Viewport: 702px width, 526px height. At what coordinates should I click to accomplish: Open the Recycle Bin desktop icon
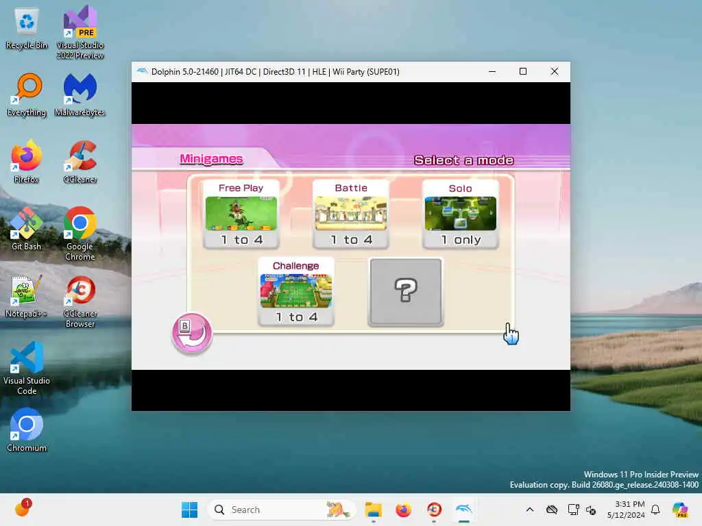pyautogui.click(x=27, y=29)
